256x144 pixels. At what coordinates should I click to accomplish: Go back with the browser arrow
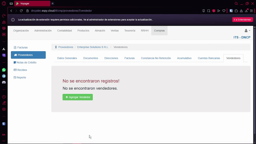(11, 11)
